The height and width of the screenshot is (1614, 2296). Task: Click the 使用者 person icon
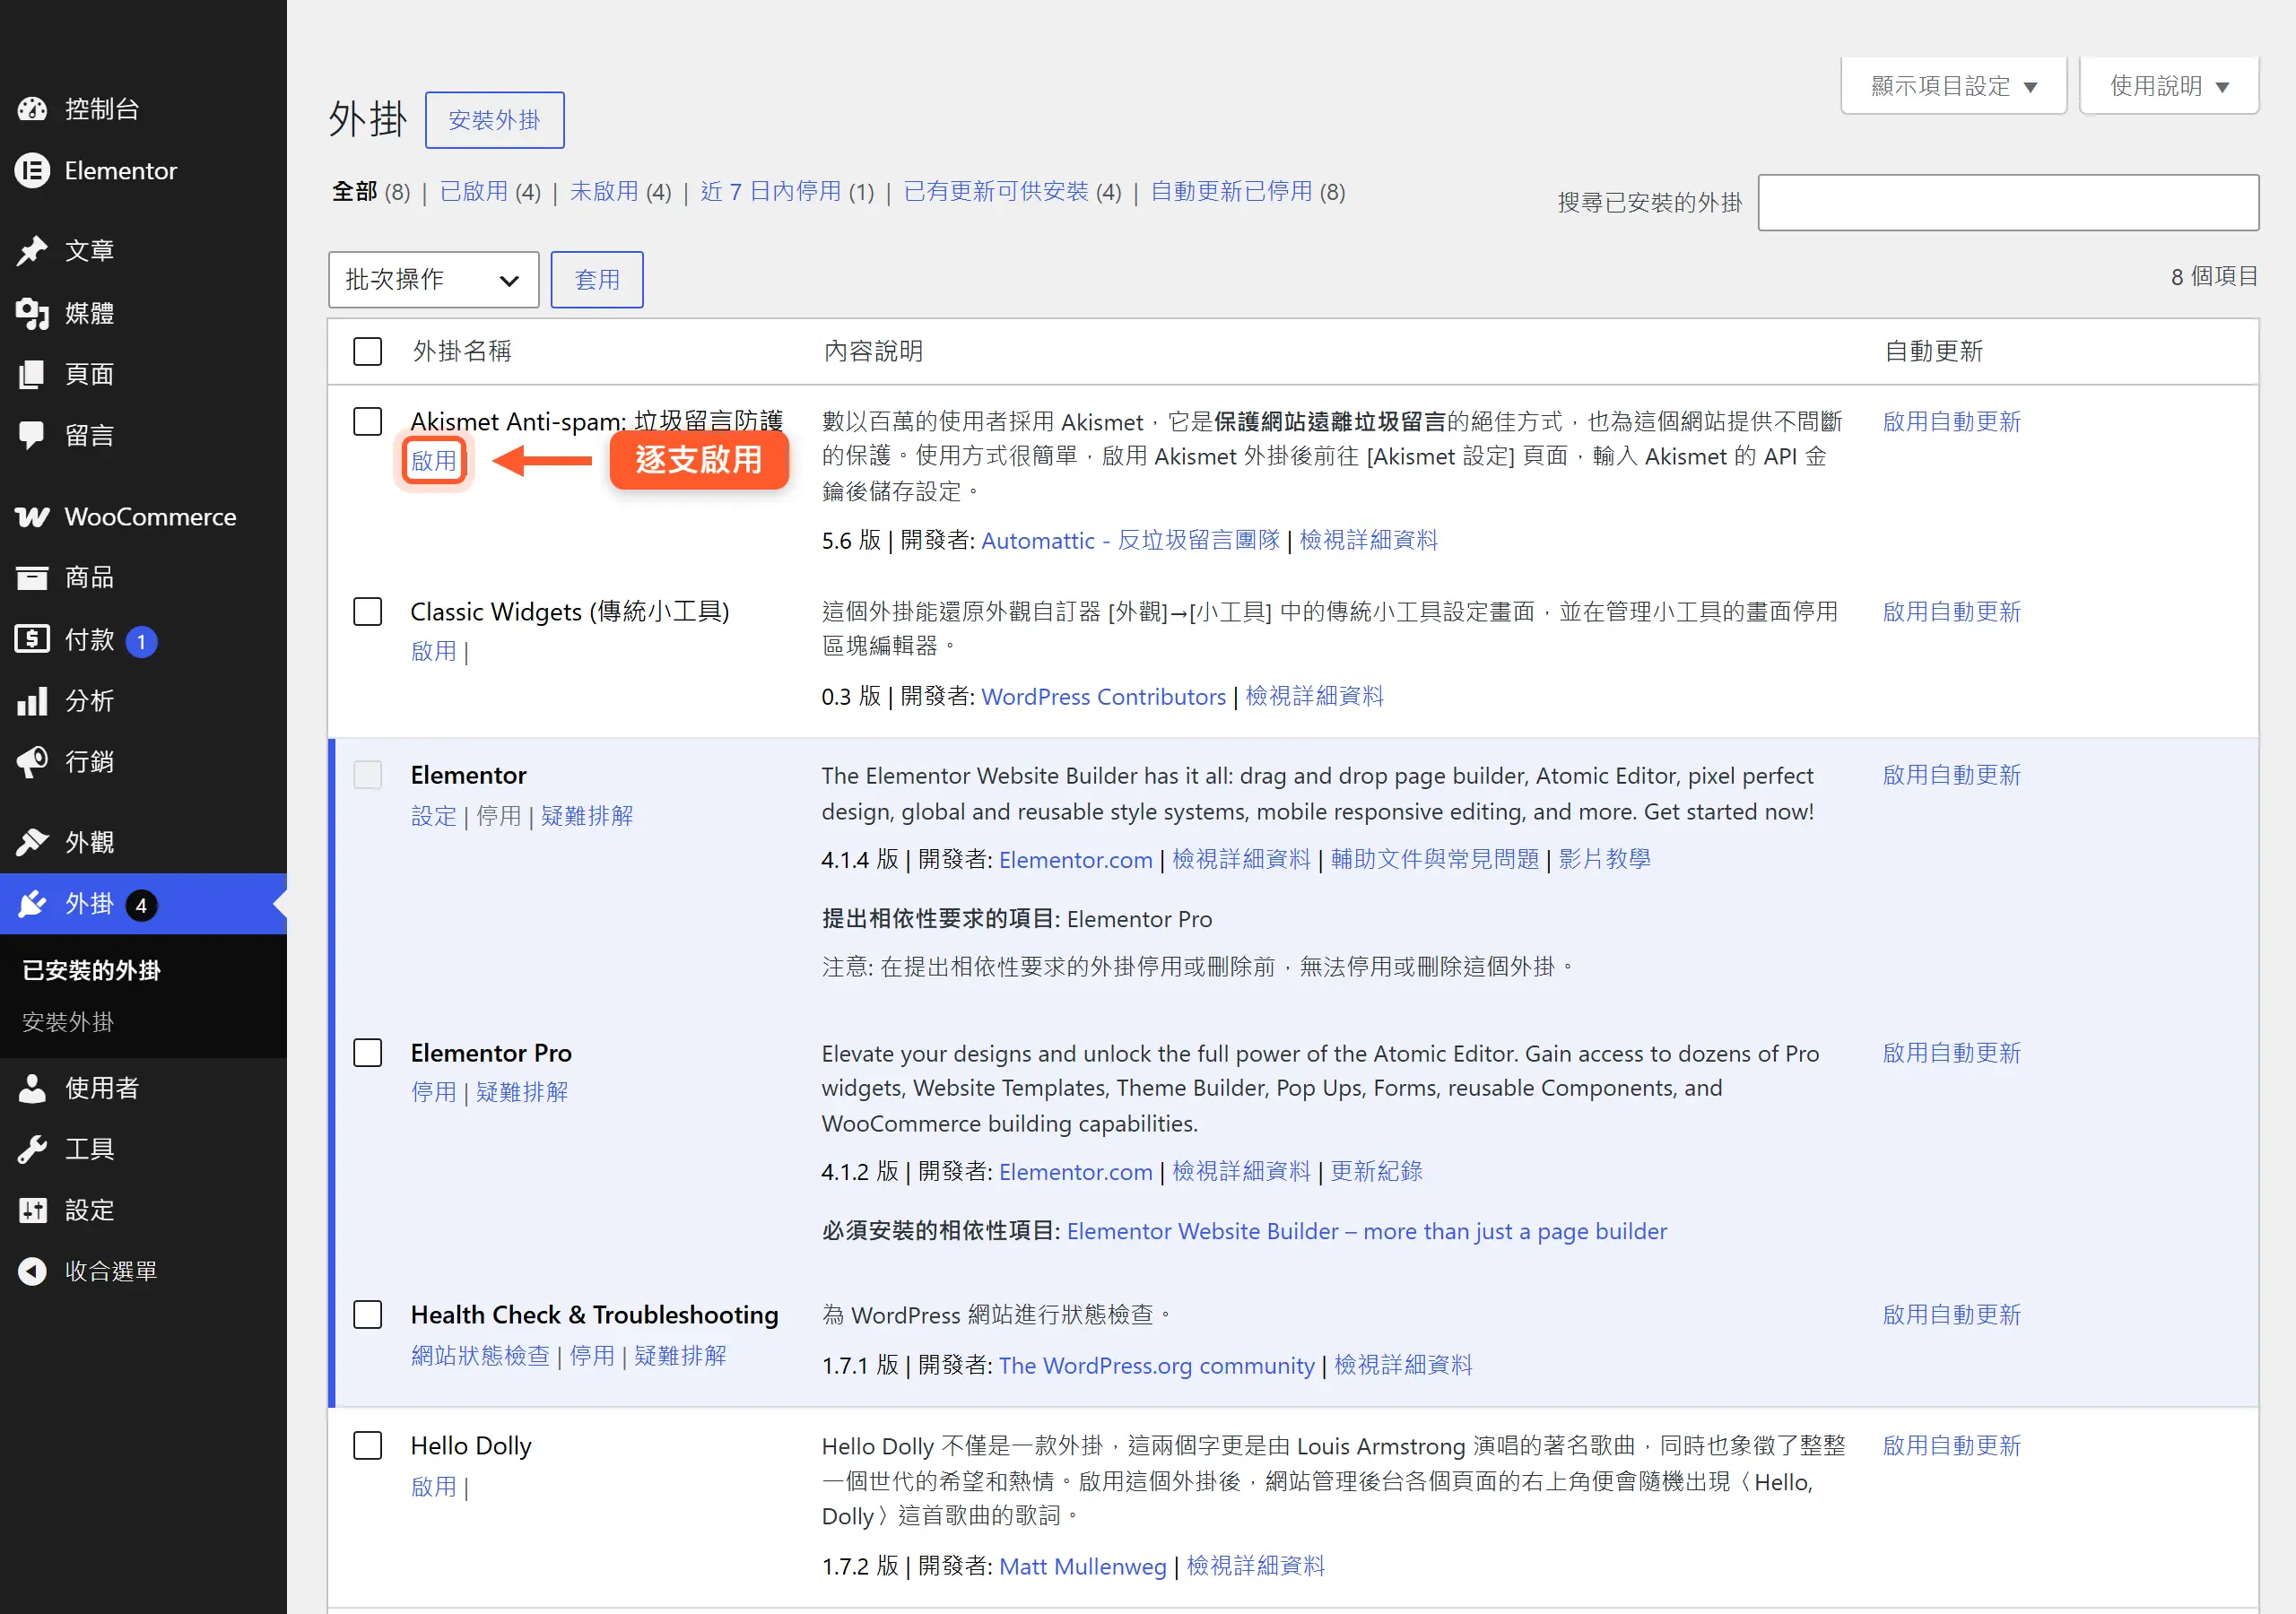pos(32,1088)
